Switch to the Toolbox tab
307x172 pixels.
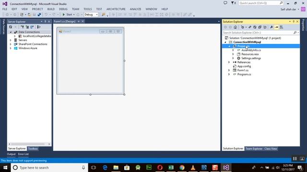tap(33, 149)
